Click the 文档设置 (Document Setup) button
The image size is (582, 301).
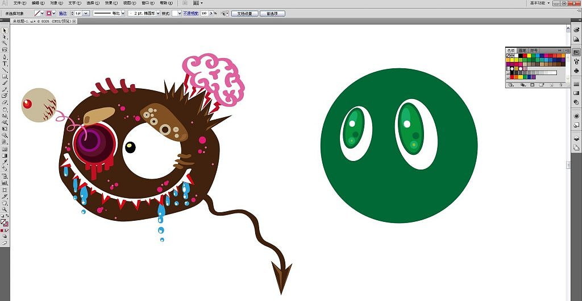coord(244,14)
